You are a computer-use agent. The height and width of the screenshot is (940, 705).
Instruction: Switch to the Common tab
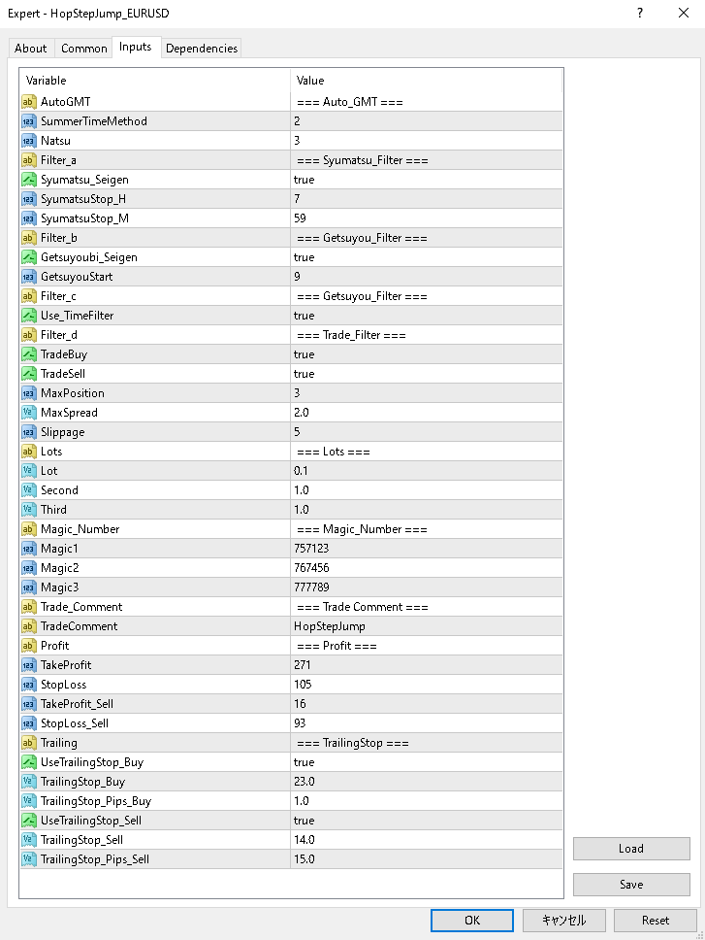point(84,49)
